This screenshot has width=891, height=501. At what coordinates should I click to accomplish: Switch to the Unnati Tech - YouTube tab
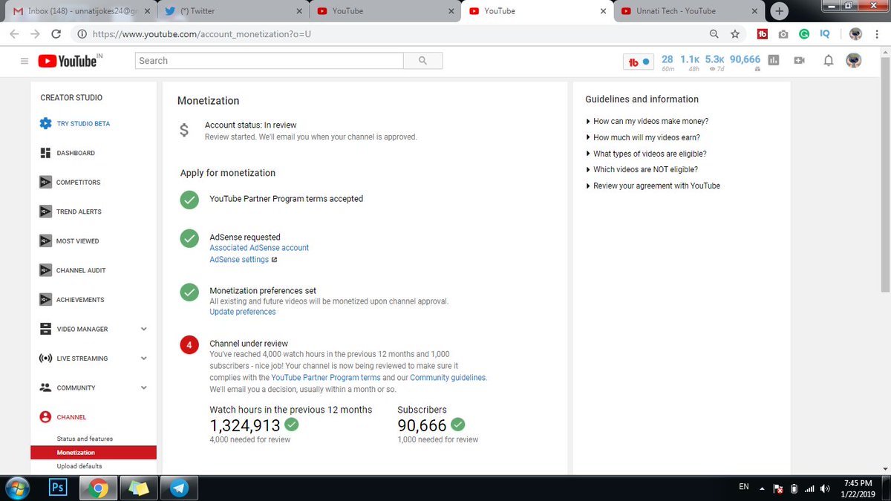[x=688, y=11]
